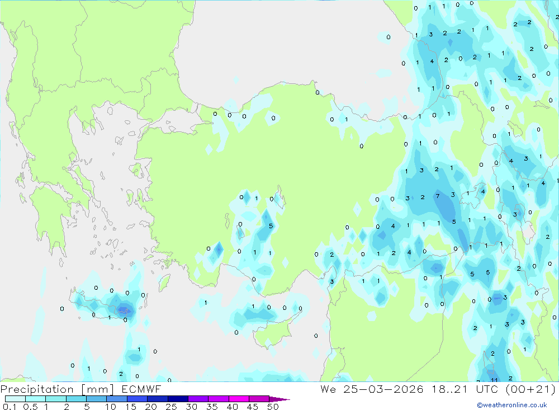
Task: Click the 20–25 mm legend swatch
Action: click(x=158, y=399)
